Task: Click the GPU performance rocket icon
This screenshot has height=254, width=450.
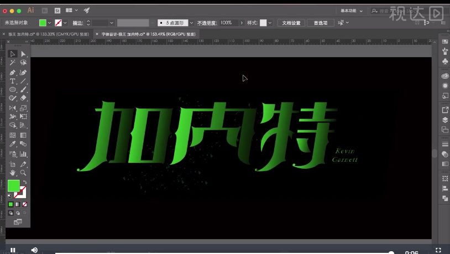Action: pyautogui.click(x=87, y=11)
